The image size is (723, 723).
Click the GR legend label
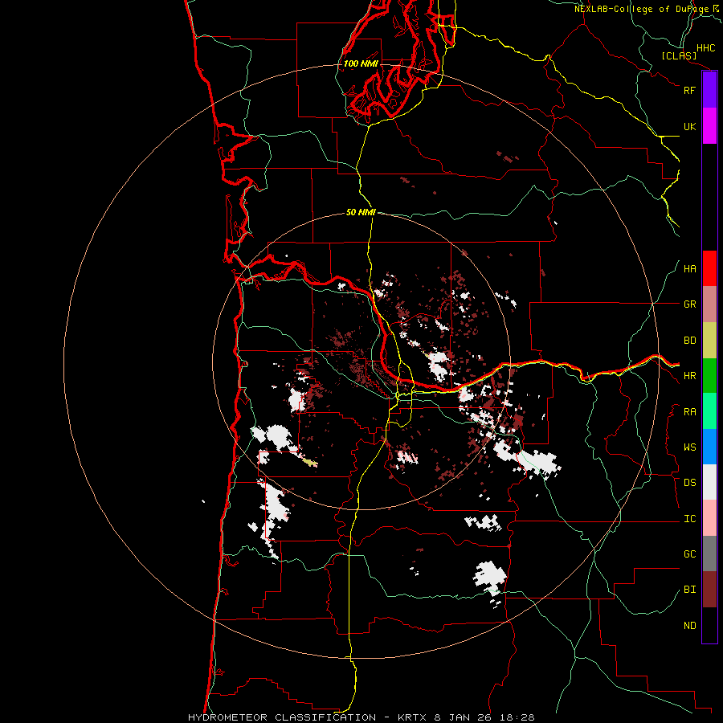pyautogui.click(x=689, y=304)
